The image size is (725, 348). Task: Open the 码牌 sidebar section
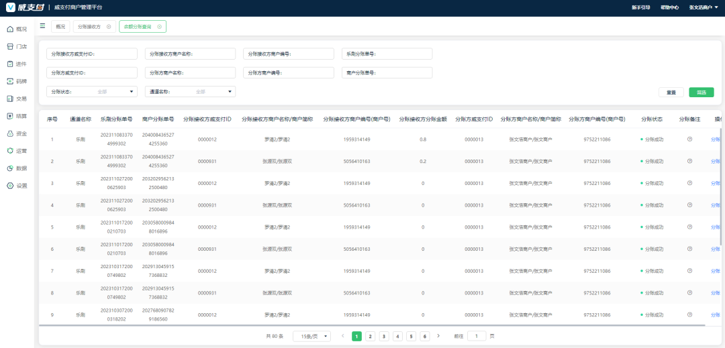click(16, 81)
